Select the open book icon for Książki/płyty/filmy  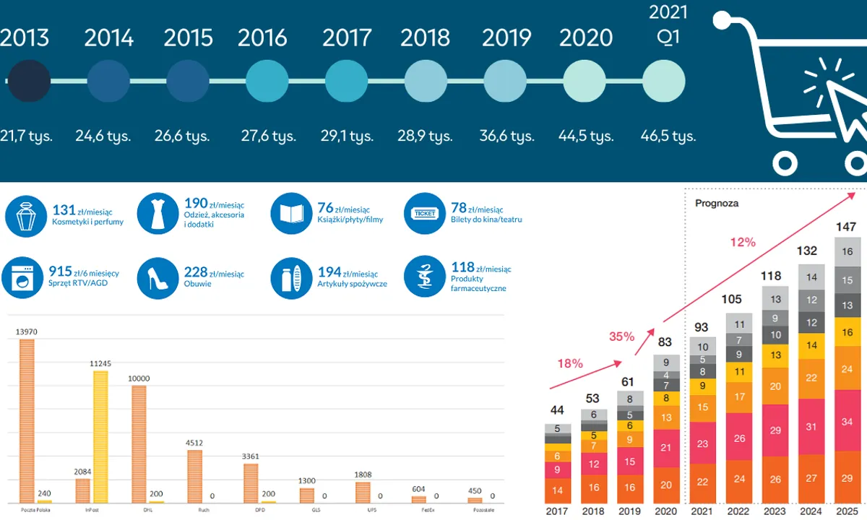(x=292, y=213)
